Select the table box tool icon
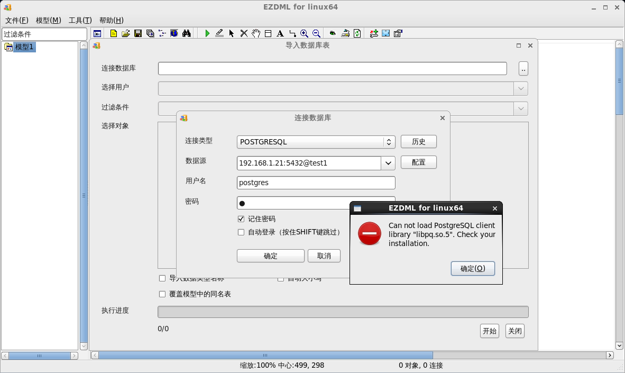This screenshot has width=625, height=373. click(x=268, y=33)
